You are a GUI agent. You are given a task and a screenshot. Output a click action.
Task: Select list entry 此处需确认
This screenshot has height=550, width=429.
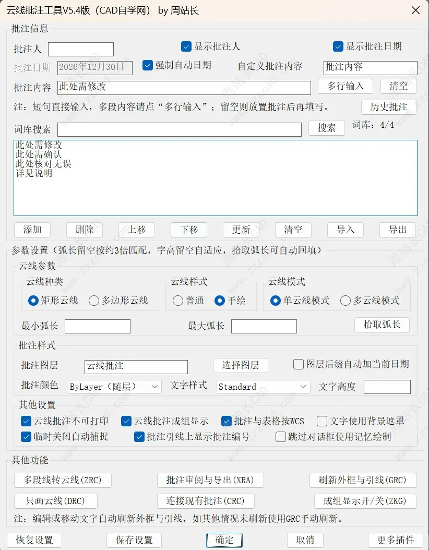coord(39,154)
